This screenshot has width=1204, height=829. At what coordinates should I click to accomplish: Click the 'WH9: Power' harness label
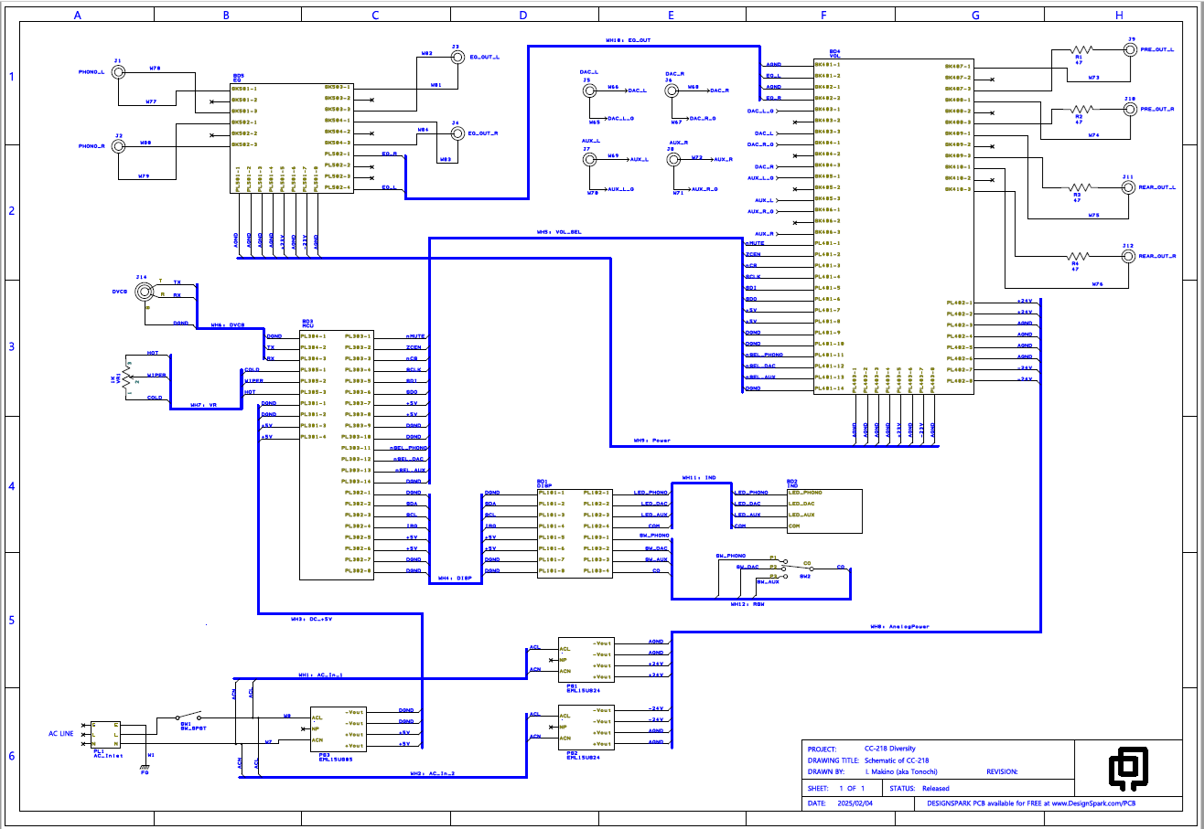[652, 440]
